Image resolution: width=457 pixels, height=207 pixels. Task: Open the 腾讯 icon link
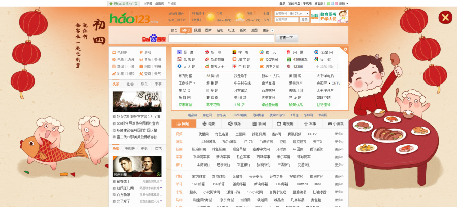(262, 52)
